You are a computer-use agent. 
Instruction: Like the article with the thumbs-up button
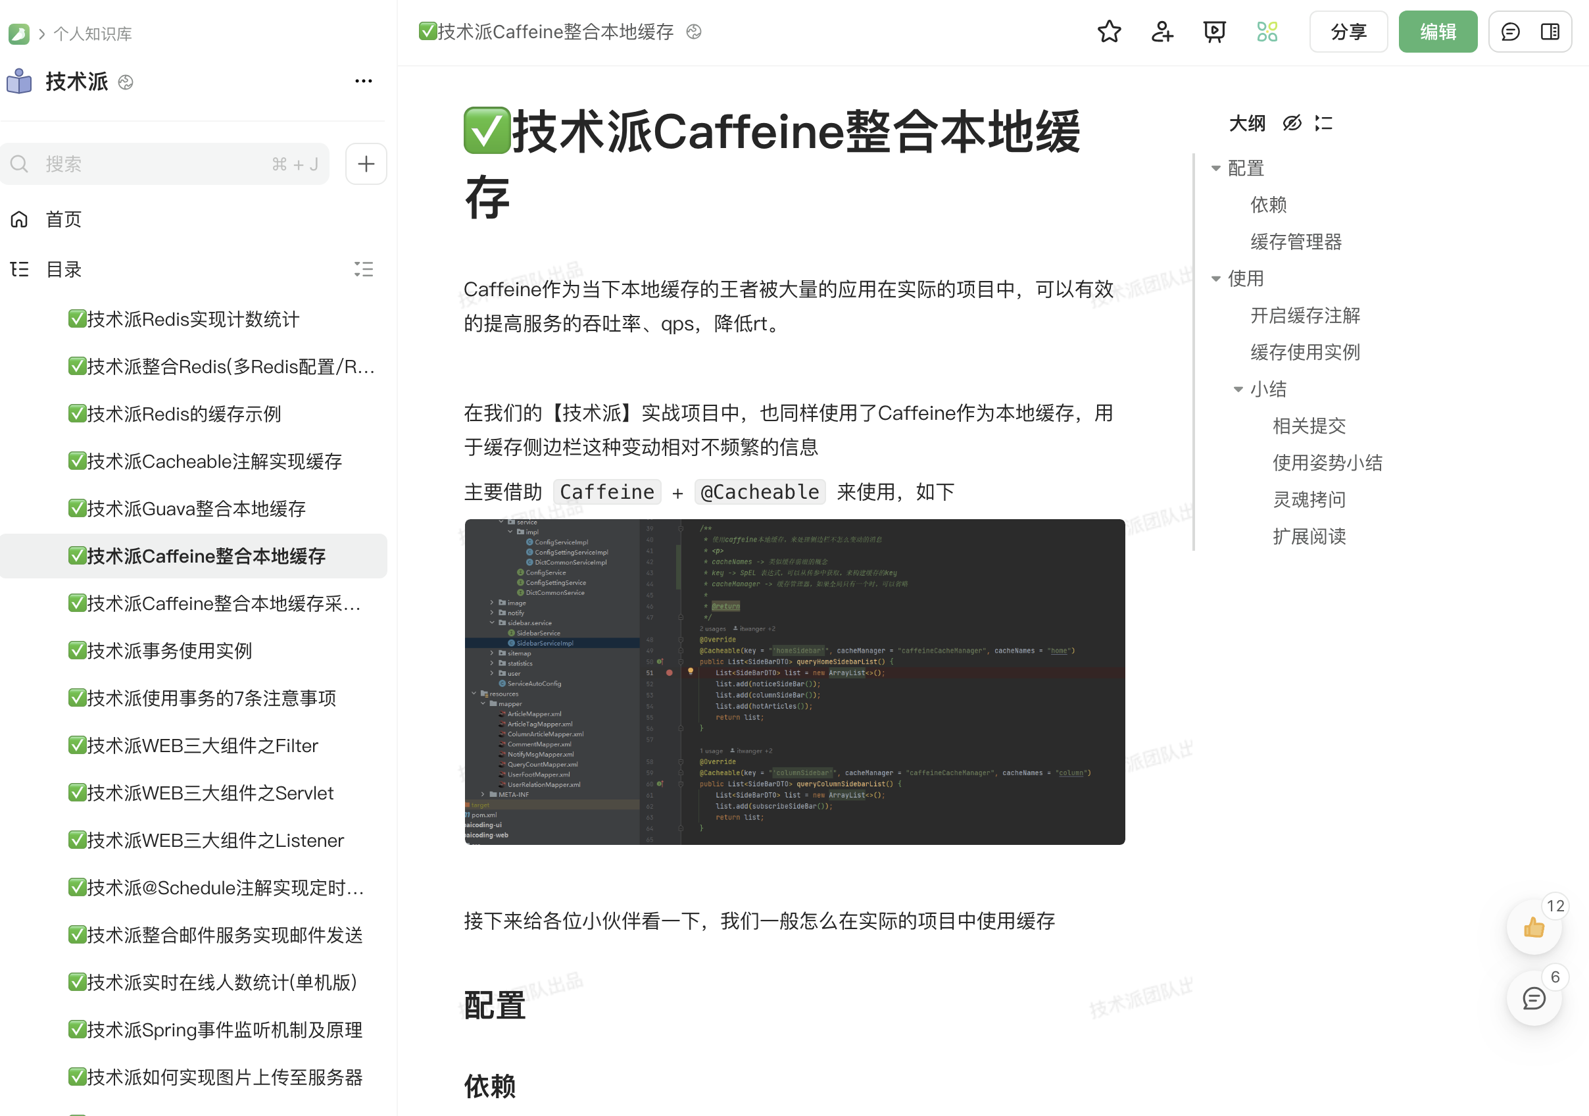point(1534,928)
